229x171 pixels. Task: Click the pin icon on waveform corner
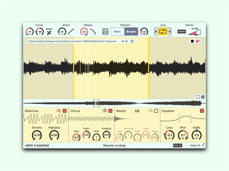pyautogui.click(x=203, y=97)
